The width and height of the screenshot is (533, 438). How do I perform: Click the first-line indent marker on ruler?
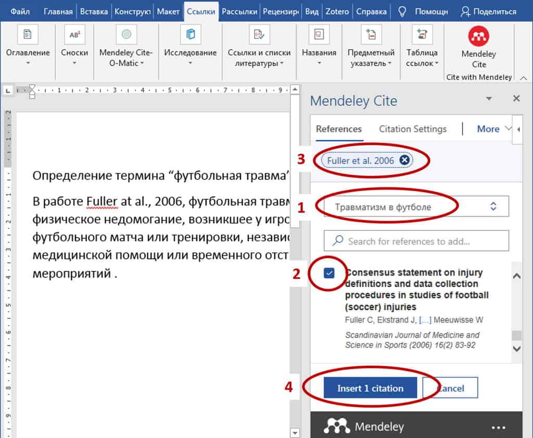coord(32,88)
